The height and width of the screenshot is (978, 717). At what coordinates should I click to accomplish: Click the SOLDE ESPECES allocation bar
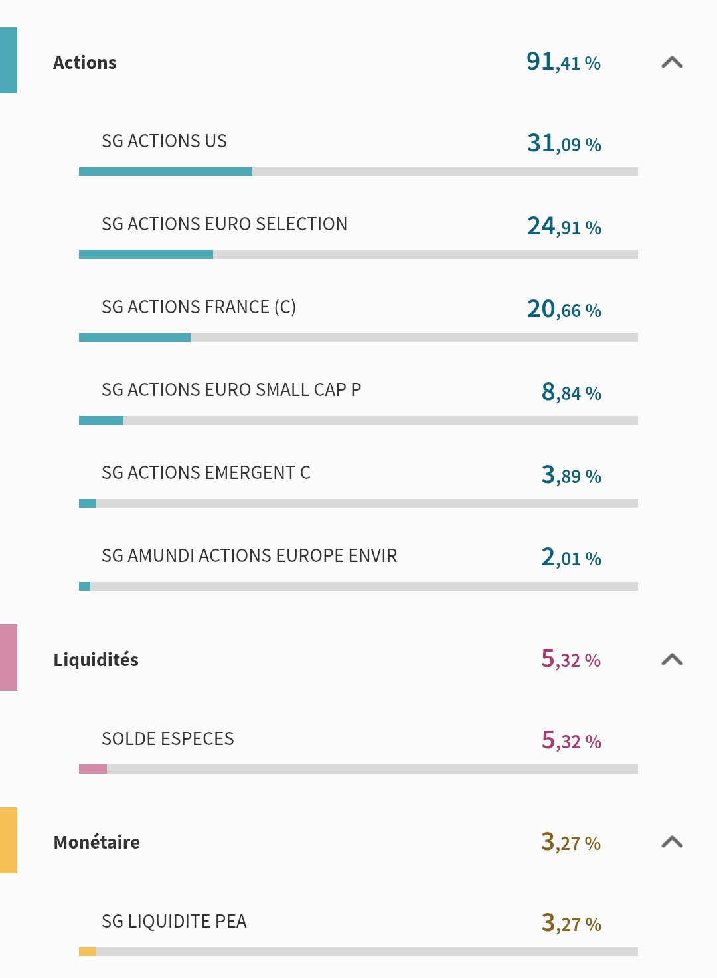[358, 769]
